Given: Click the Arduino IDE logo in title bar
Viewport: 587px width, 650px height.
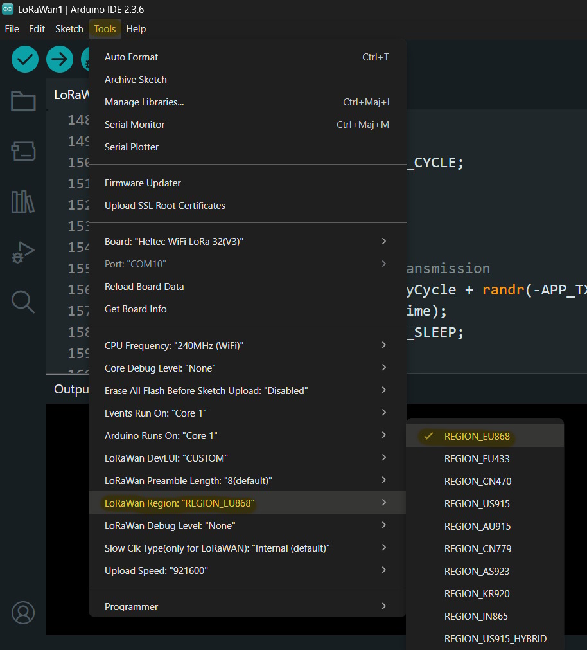Looking at the screenshot, I should [8, 9].
